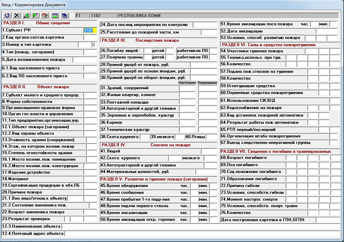The image size is (344, 242).
Task: Click the Форма собственности input box
Action: coord(90,102)
